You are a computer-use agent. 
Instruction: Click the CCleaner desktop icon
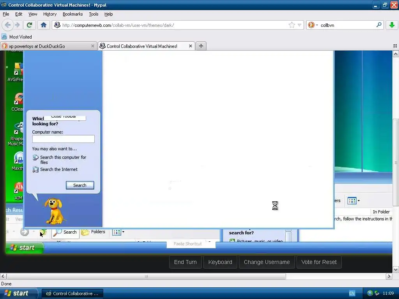point(17,102)
